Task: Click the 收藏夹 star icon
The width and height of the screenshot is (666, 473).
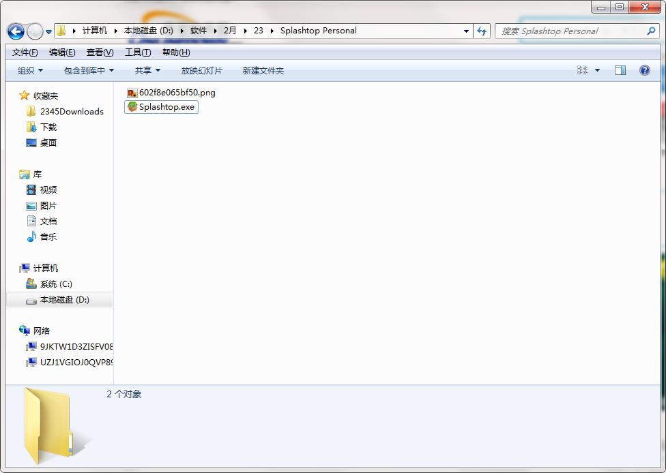Action: (24, 95)
